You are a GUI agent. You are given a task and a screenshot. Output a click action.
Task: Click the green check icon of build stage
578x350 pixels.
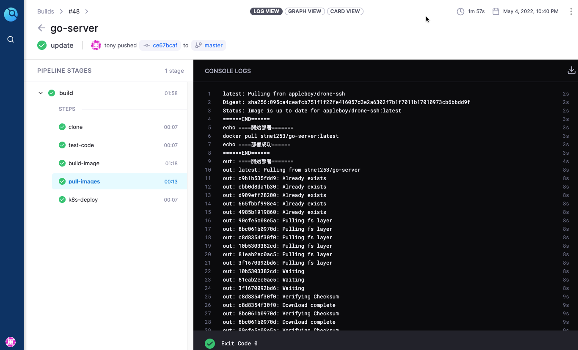[52, 93]
